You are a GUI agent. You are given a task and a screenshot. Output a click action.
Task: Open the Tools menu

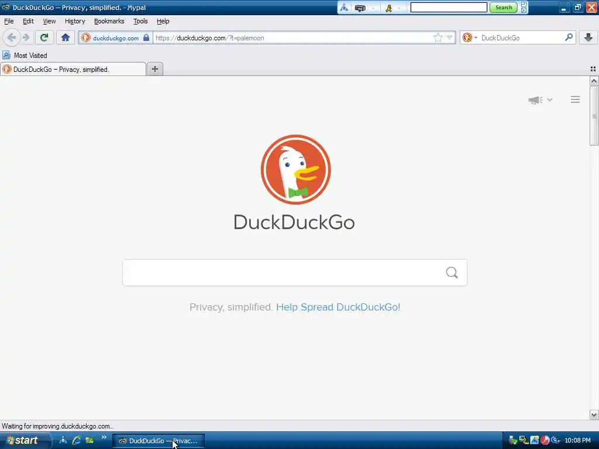click(x=140, y=21)
